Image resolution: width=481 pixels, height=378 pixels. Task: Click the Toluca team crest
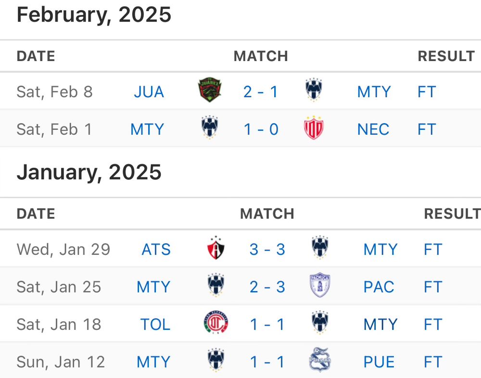[216, 324]
